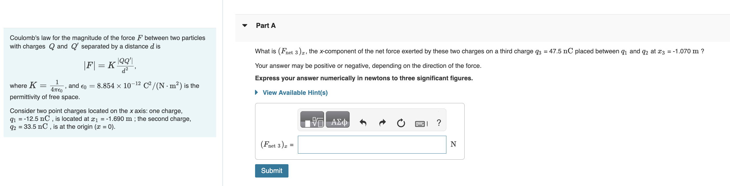Screen dimensions: 730x186
Task: Click the View Available Hint(s) link
Action: coord(295,93)
